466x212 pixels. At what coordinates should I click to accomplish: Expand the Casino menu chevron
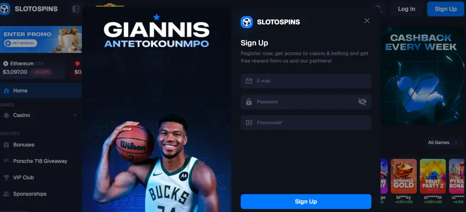(x=75, y=115)
